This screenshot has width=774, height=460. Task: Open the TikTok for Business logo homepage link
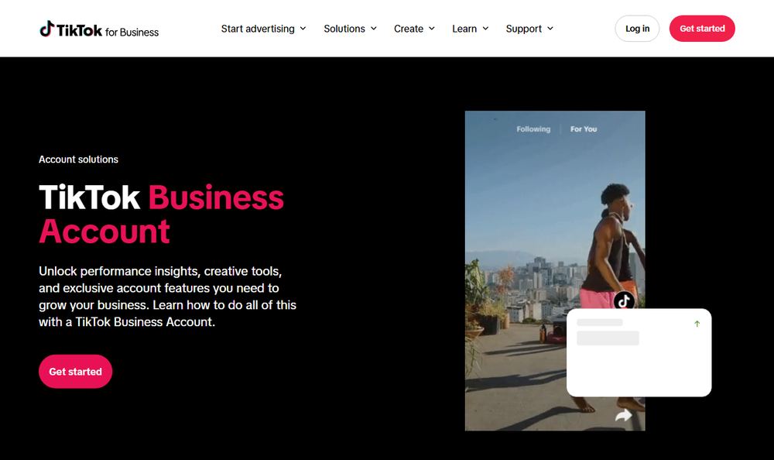99,29
